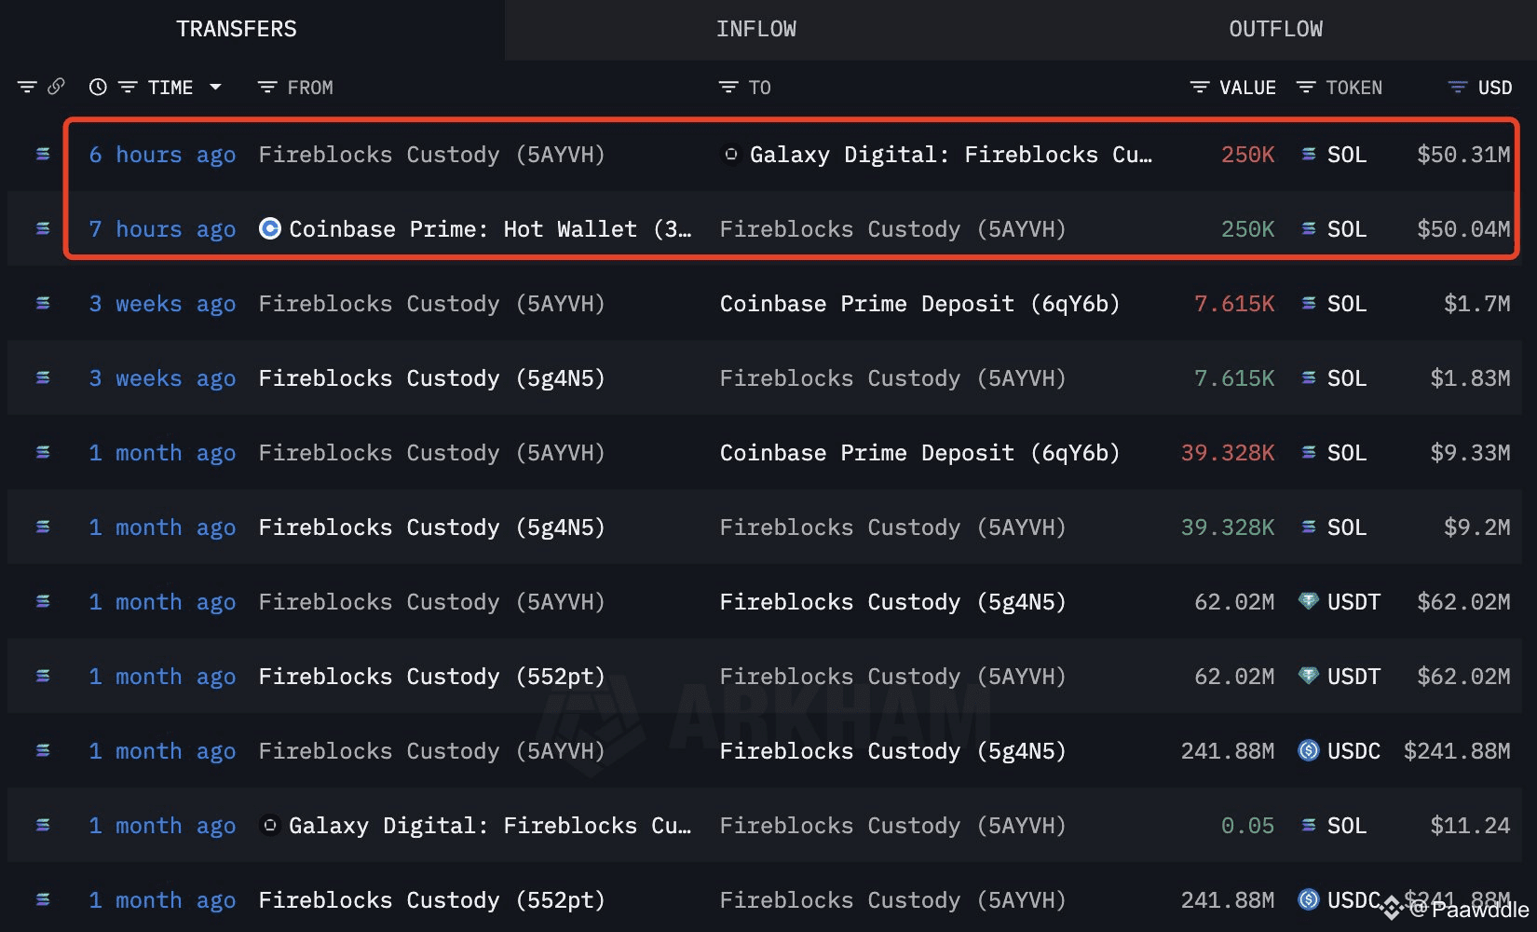Open the '1 month ago' link in the $11.24 row

point(162,826)
